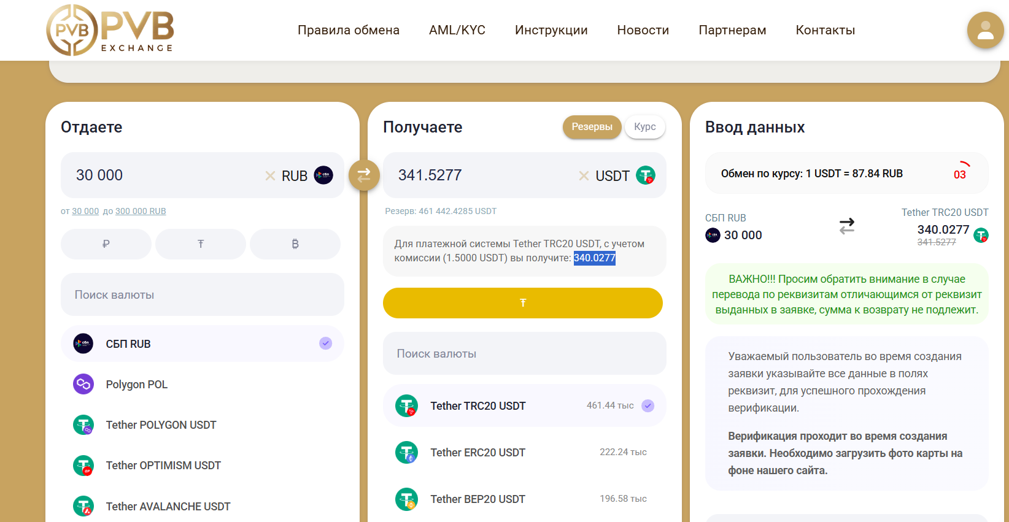This screenshot has height=522, width=1009.
Task: Clear the 30 000 RUB amount
Action: point(270,176)
